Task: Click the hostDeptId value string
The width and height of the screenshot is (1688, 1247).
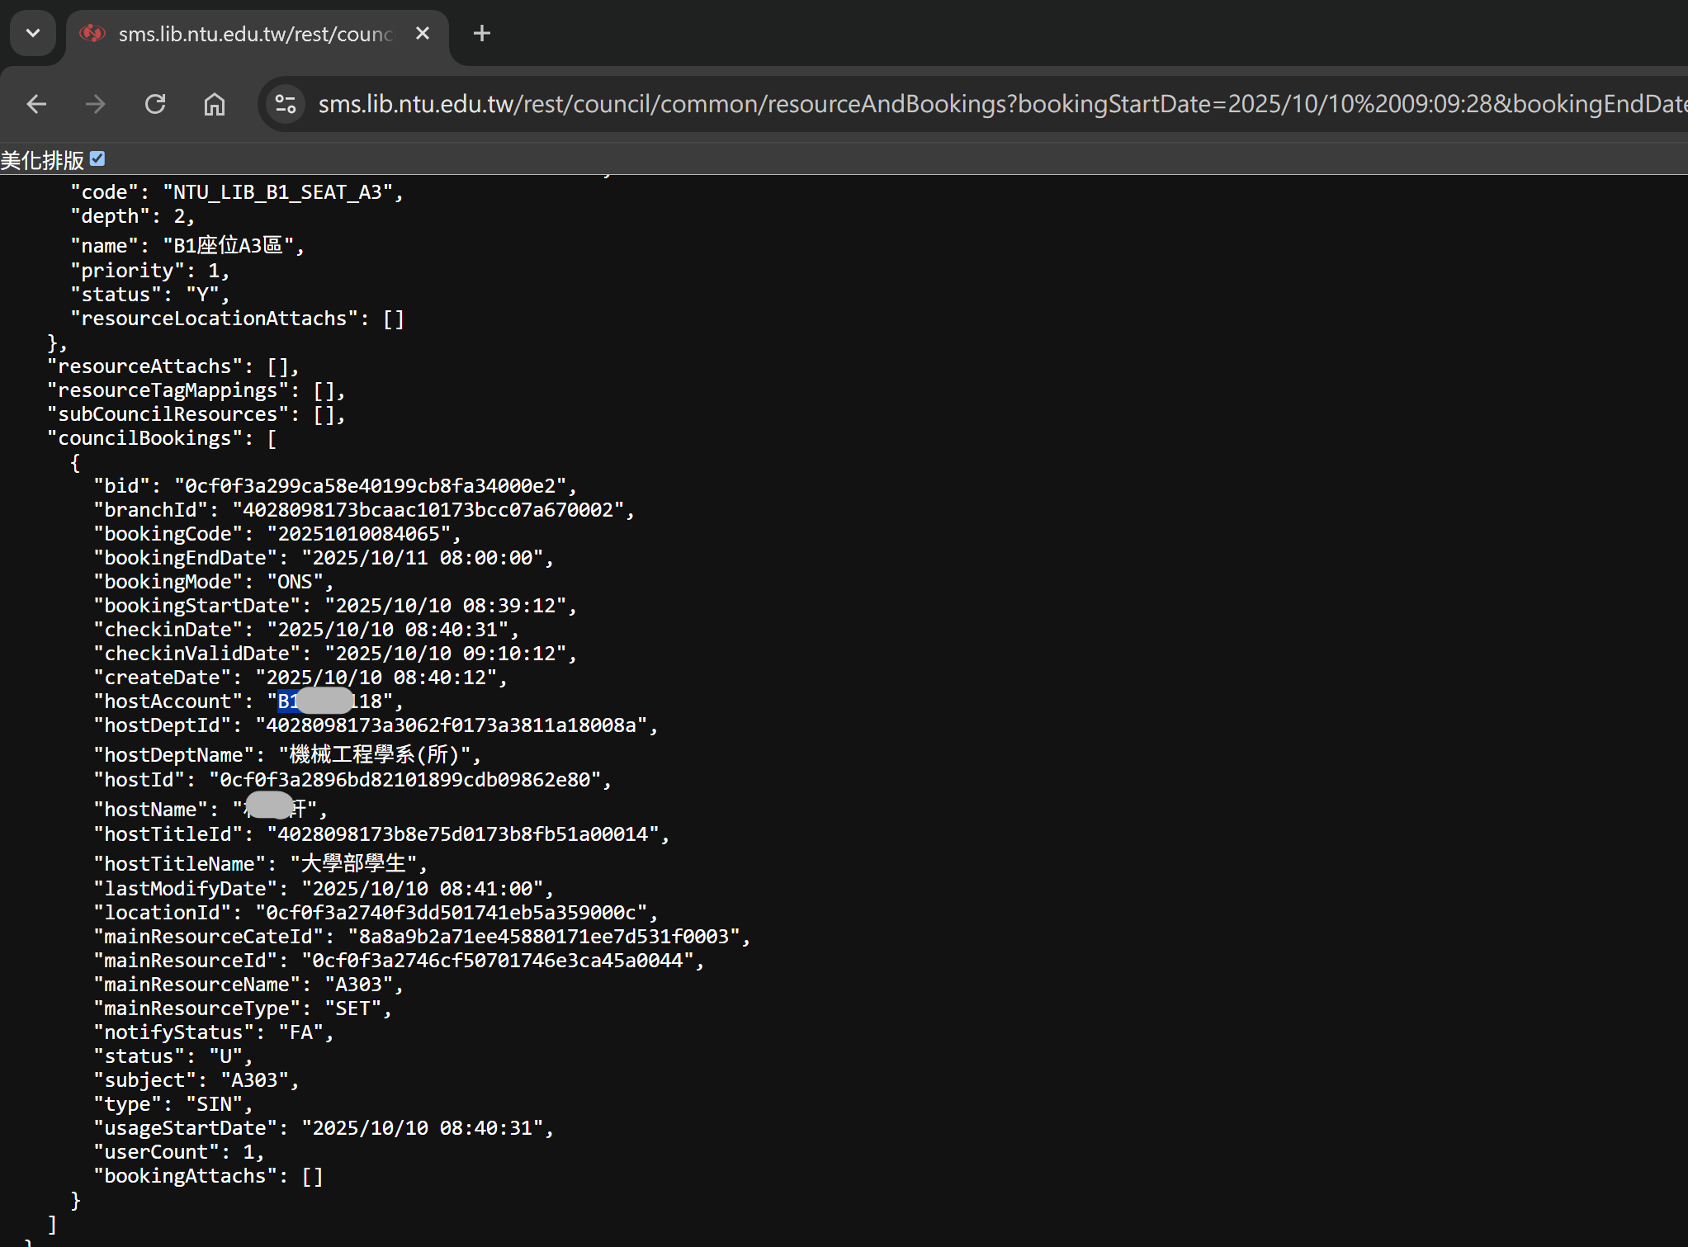Action: (451, 725)
